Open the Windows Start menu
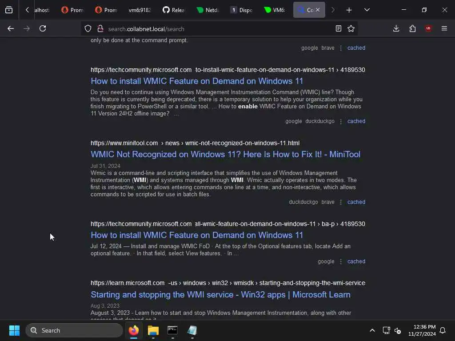 [14, 330]
